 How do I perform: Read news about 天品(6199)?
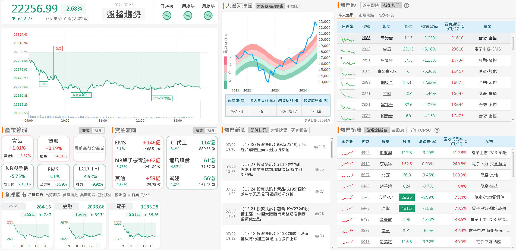(x=275, y=192)
